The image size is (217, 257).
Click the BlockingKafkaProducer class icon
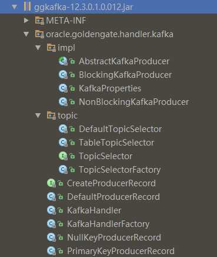pyautogui.click(x=63, y=75)
